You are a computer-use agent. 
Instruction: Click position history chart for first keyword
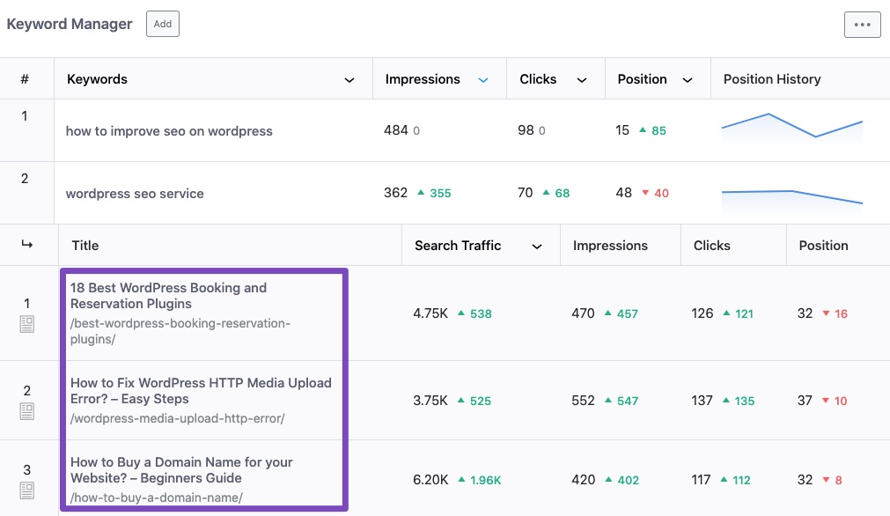tap(791, 127)
